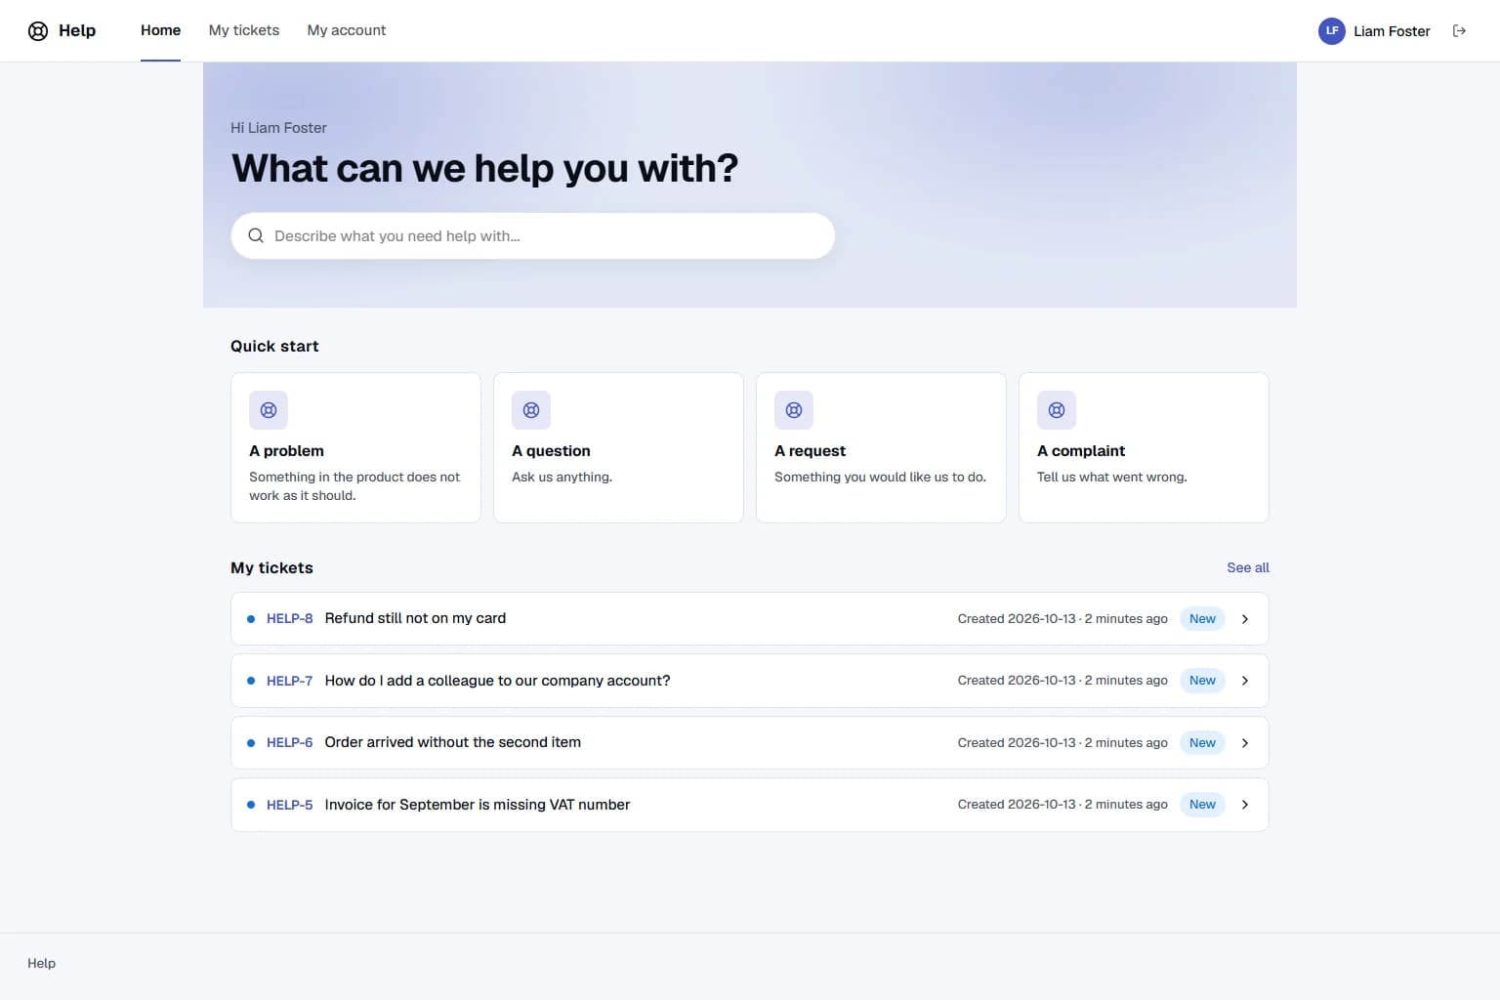
Task: Click the New status badge on HELP-5
Action: click(x=1202, y=805)
